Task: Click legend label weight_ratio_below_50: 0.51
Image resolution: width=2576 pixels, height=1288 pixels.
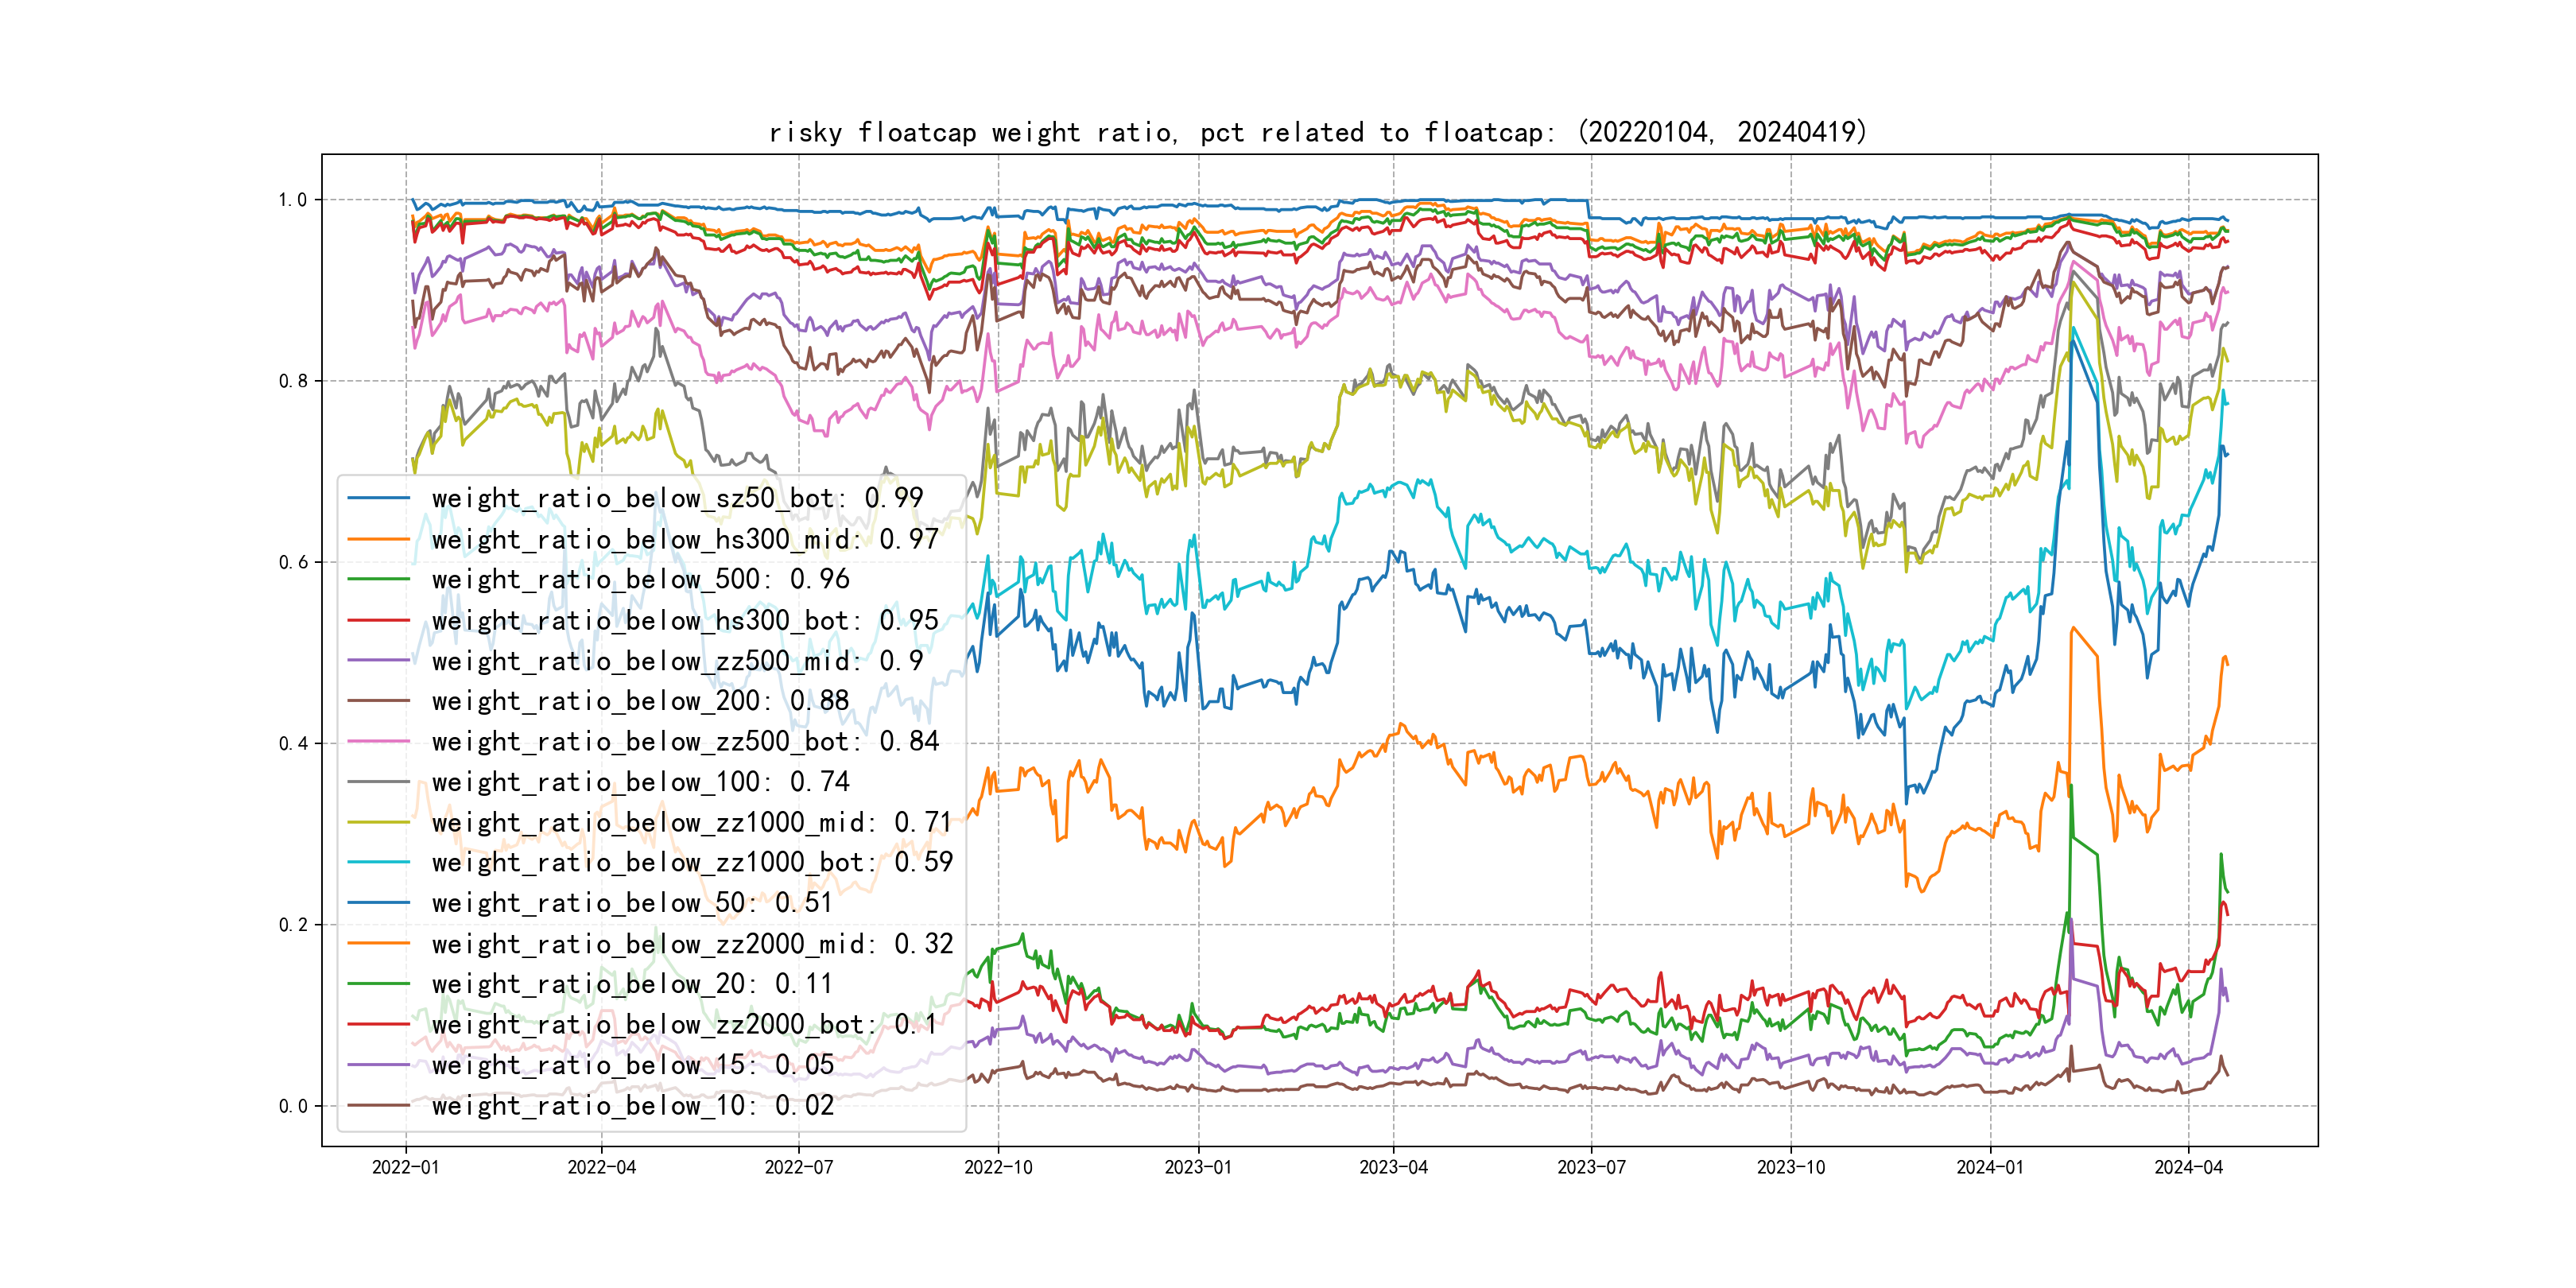Action: (632, 903)
